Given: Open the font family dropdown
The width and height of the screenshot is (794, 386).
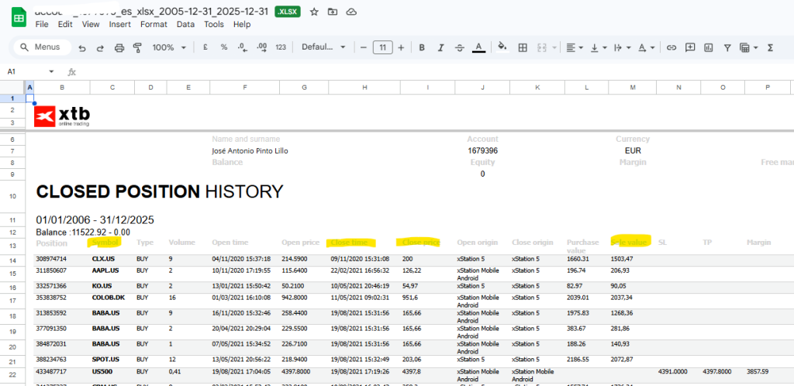Looking at the screenshot, I should click(323, 48).
